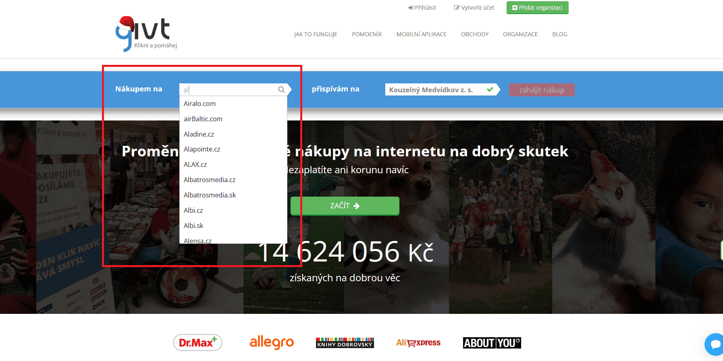This screenshot has width=723, height=361.
Task: Open the JAK TO FUNGUJE menu item
Action: point(316,34)
